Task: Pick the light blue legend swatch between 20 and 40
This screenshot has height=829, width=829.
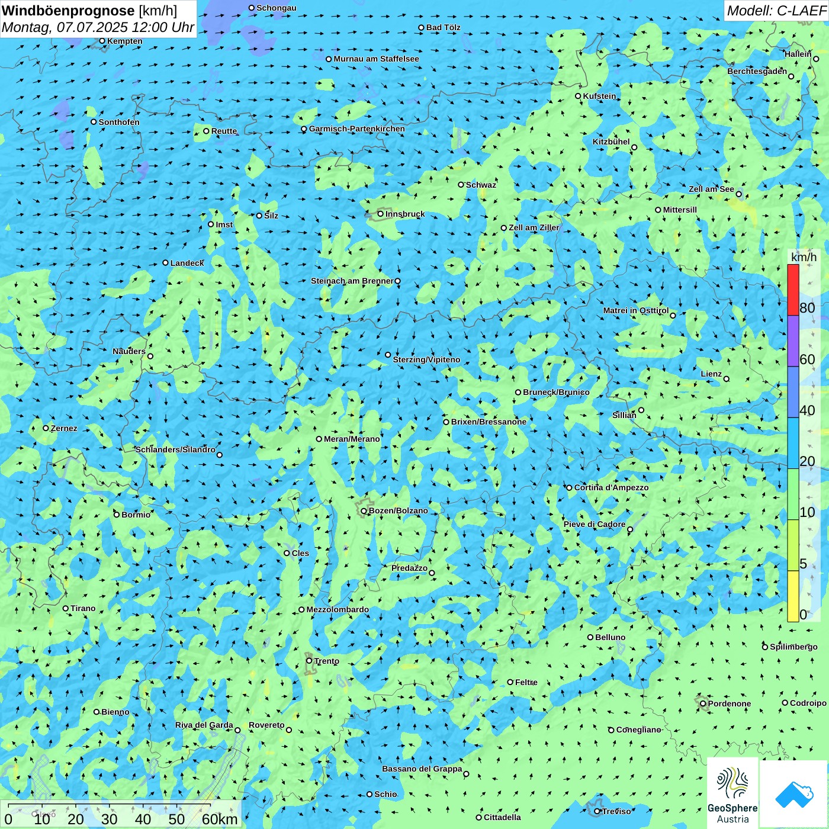Action: pyautogui.click(x=793, y=444)
